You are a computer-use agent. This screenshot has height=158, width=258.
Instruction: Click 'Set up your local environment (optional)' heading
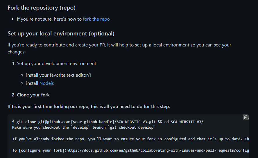click(61, 34)
